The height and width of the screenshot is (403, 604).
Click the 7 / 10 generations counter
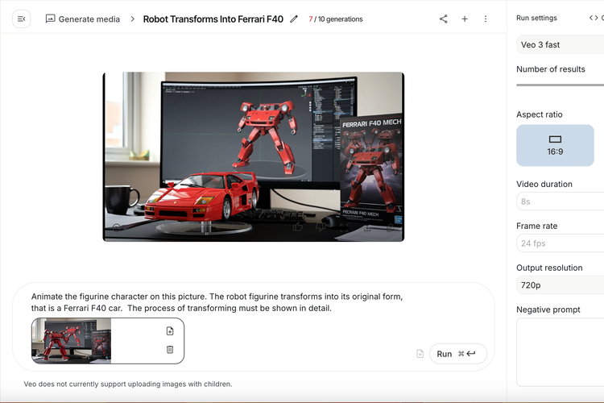336,19
